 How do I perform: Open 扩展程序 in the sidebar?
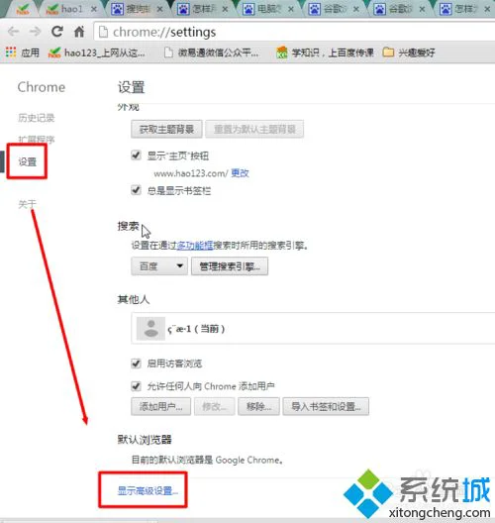(37, 140)
